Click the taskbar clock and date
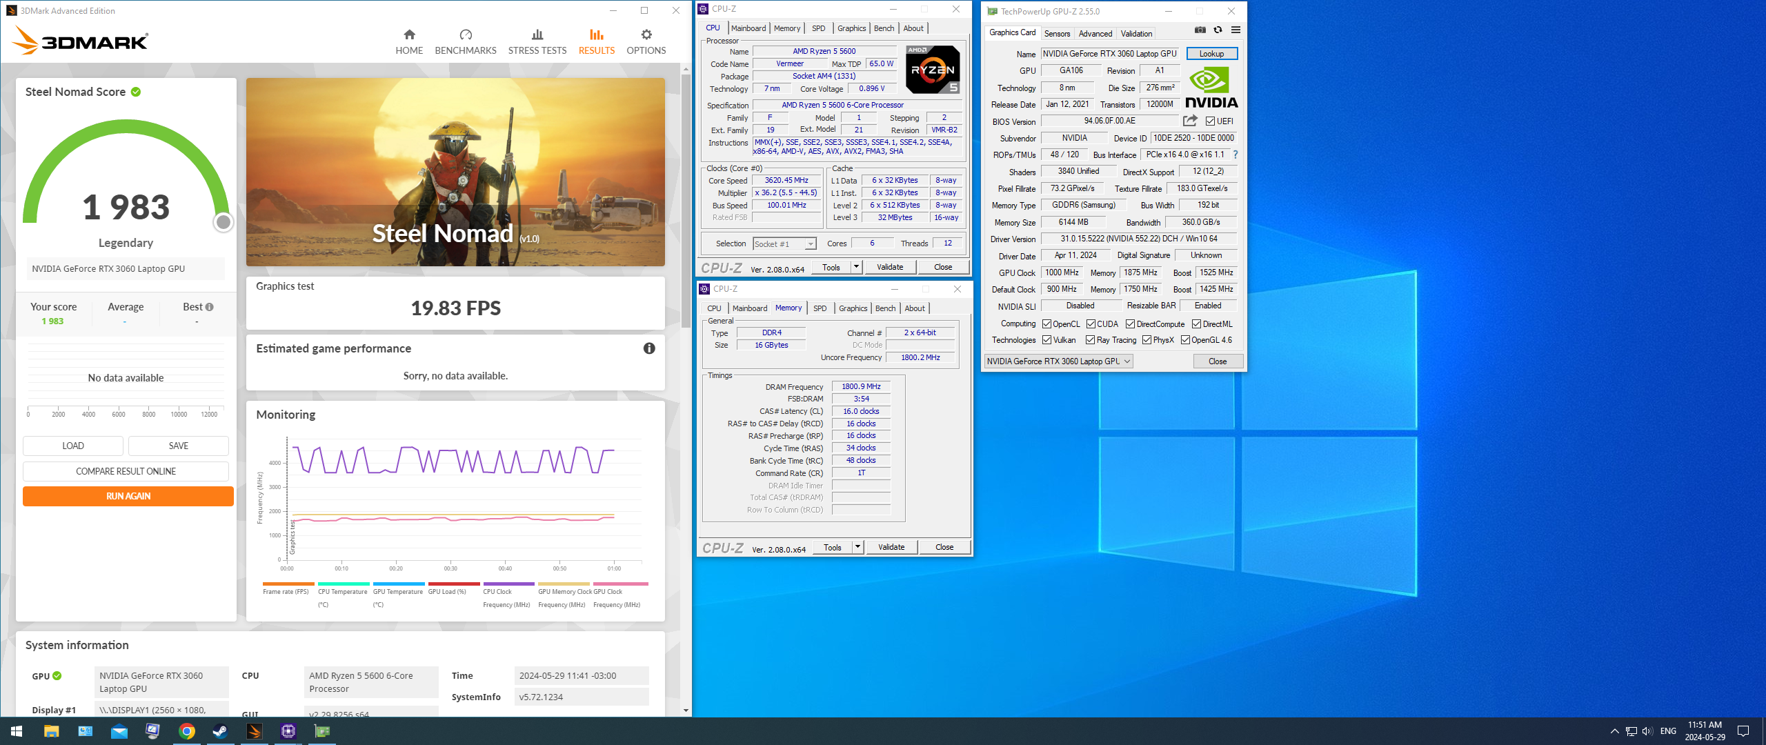Screen dimensions: 1766x745 click(1705, 731)
